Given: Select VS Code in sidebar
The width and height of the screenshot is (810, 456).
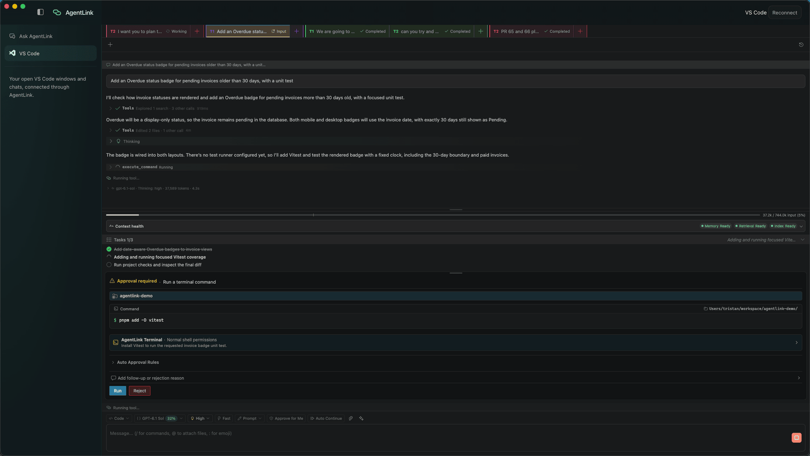Looking at the screenshot, I should (51, 53).
